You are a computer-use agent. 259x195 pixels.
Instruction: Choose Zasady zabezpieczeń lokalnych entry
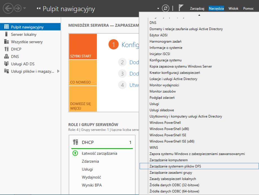pyautogui.click(x=199, y=179)
